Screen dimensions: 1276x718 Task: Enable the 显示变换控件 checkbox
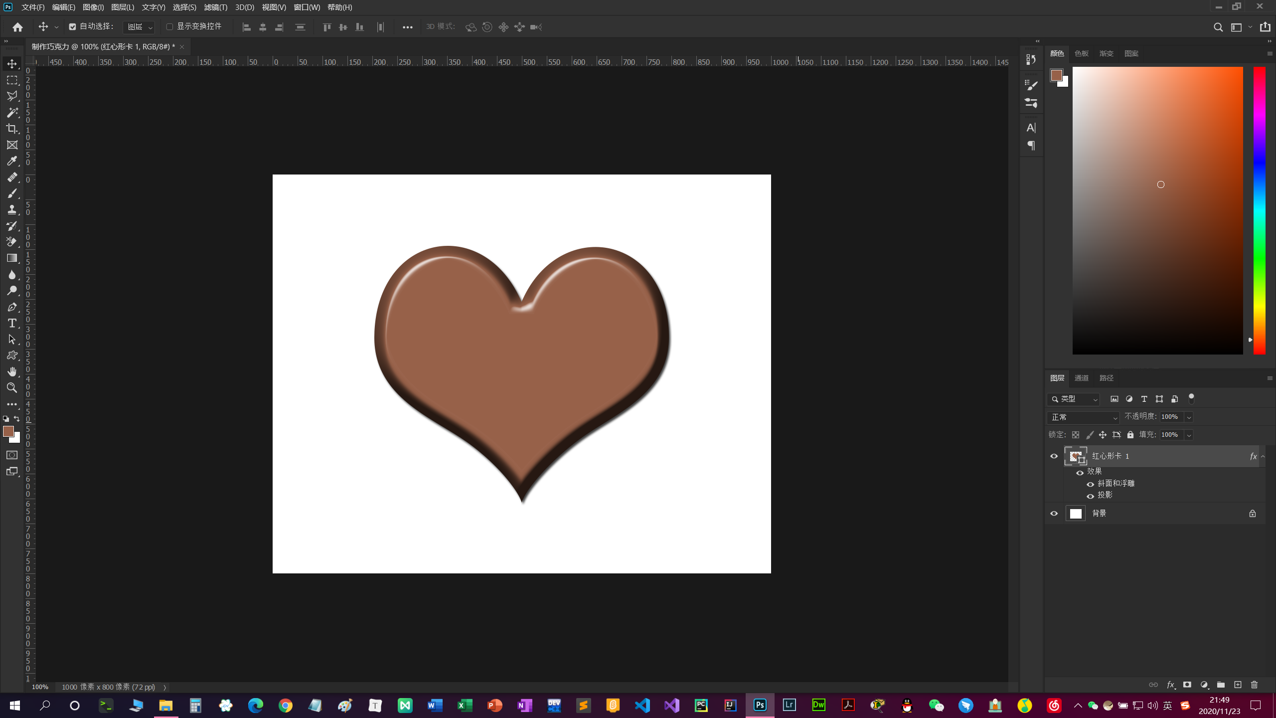[169, 26]
